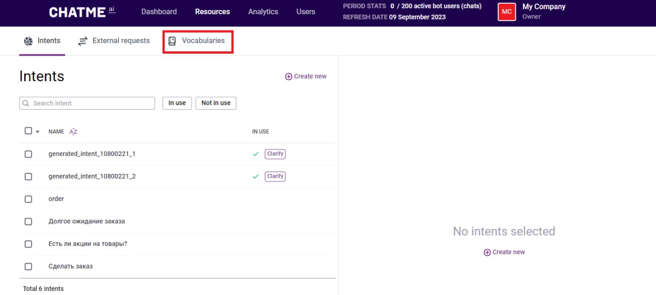Image resolution: width=656 pixels, height=295 pixels.
Task: Click the Owner role label
Action: [x=531, y=17]
